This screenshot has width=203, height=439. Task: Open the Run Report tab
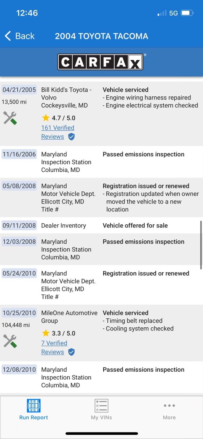34,410
